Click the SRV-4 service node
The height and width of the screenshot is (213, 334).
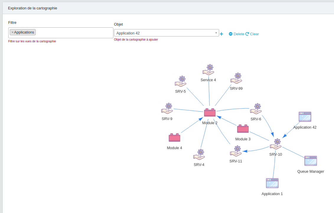coord(199,154)
